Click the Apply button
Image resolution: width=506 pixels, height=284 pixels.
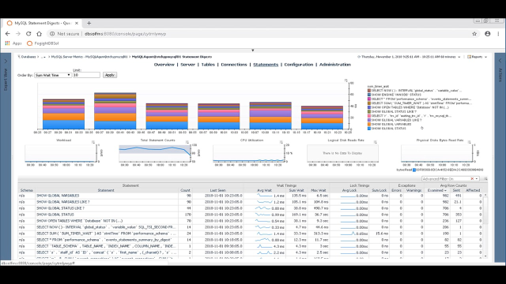click(x=110, y=75)
